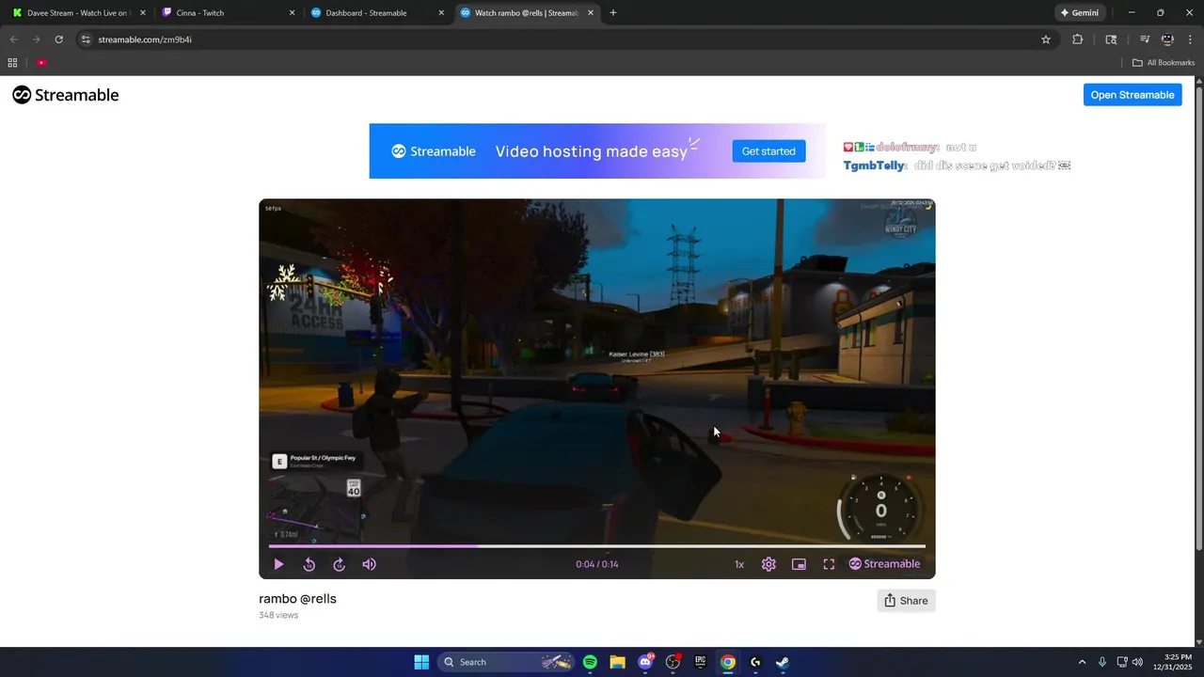Click the taskbar Search box
Image resolution: width=1204 pixels, height=677 pixels.
tap(507, 662)
